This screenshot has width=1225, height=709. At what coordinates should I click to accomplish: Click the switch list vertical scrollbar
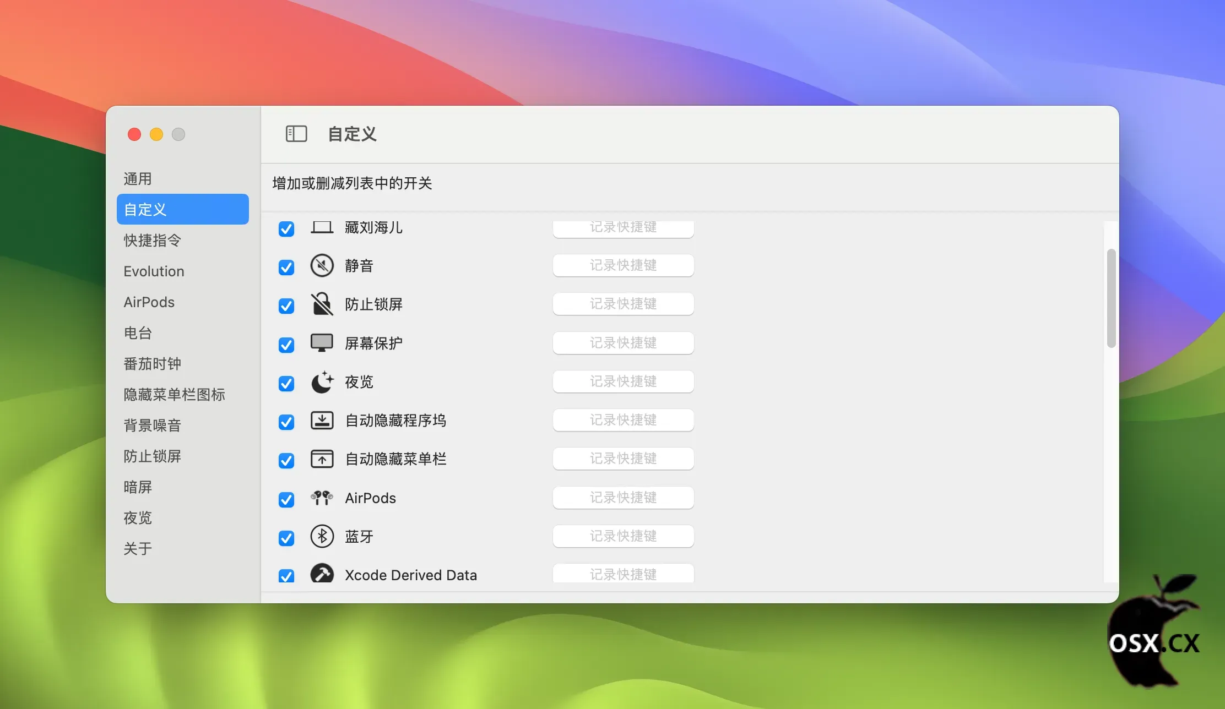(1111, 298)
